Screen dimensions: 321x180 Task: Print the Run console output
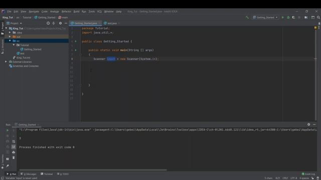click(x=14, y=152)
